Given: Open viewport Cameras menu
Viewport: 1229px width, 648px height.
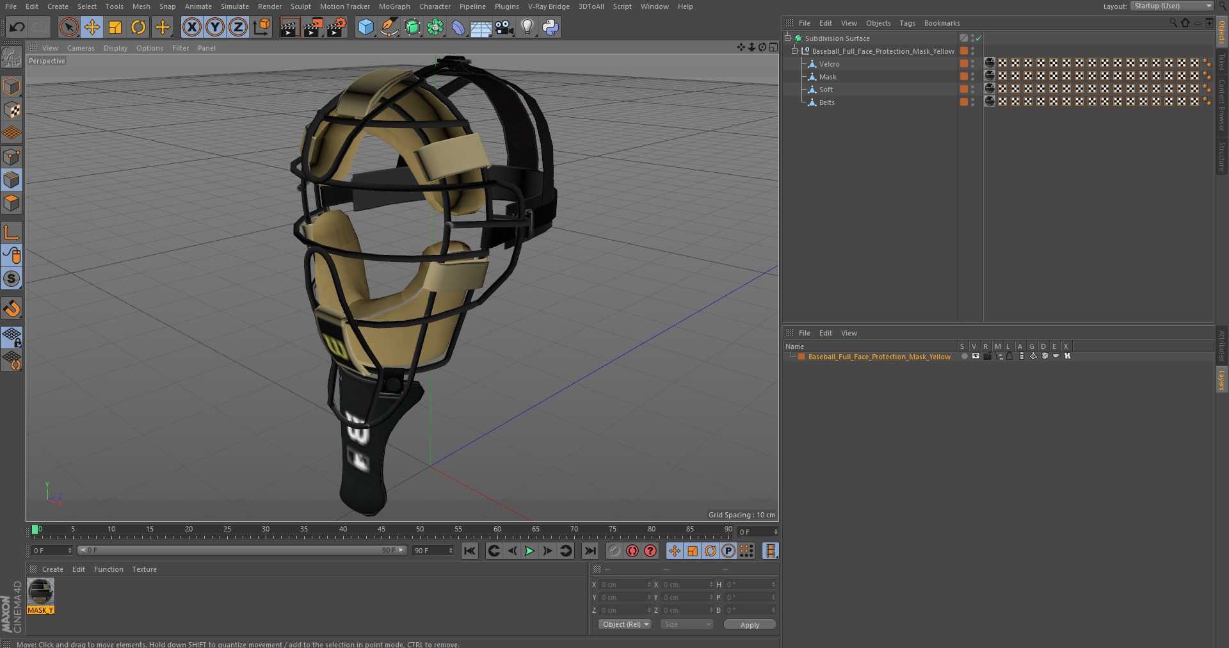Looking at the screenshot, I should click(x=81, y=48).
